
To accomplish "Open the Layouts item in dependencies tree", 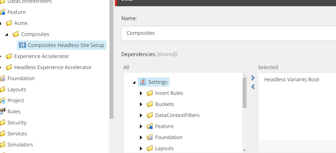I will [x=164, y=148].
